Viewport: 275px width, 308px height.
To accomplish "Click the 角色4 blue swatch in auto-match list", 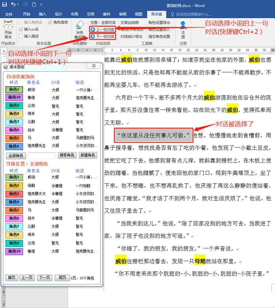I will point(14,146).
